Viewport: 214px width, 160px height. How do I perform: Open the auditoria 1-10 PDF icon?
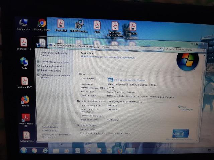tap(24, 44)
